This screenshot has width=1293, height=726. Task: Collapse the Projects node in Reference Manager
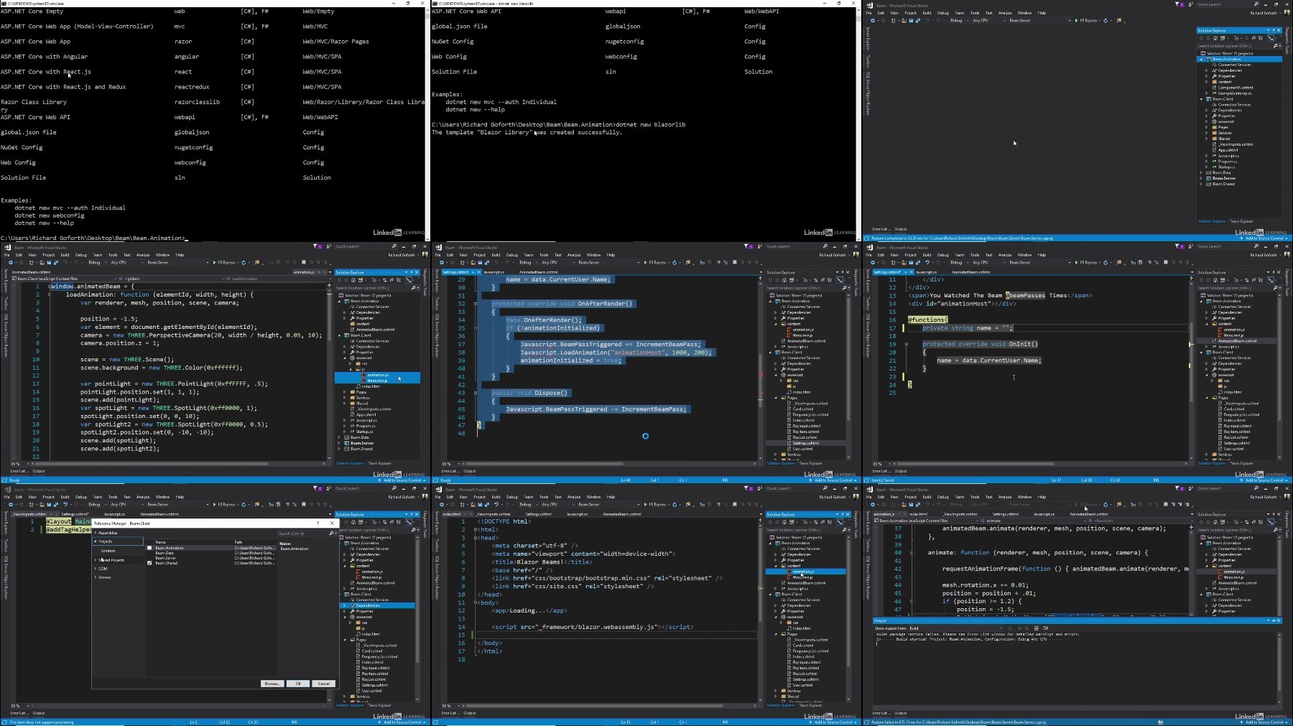tap(96, 541)
